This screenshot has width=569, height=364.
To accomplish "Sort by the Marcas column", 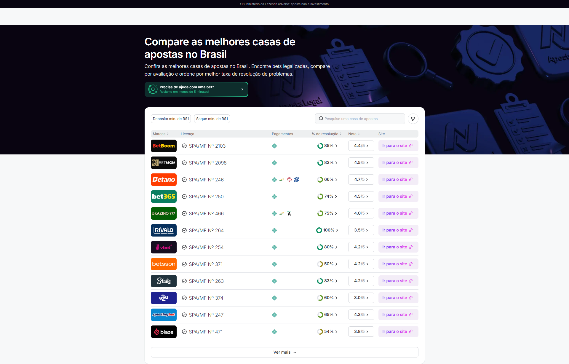I will pyautogui.click(x=161, y=134).
